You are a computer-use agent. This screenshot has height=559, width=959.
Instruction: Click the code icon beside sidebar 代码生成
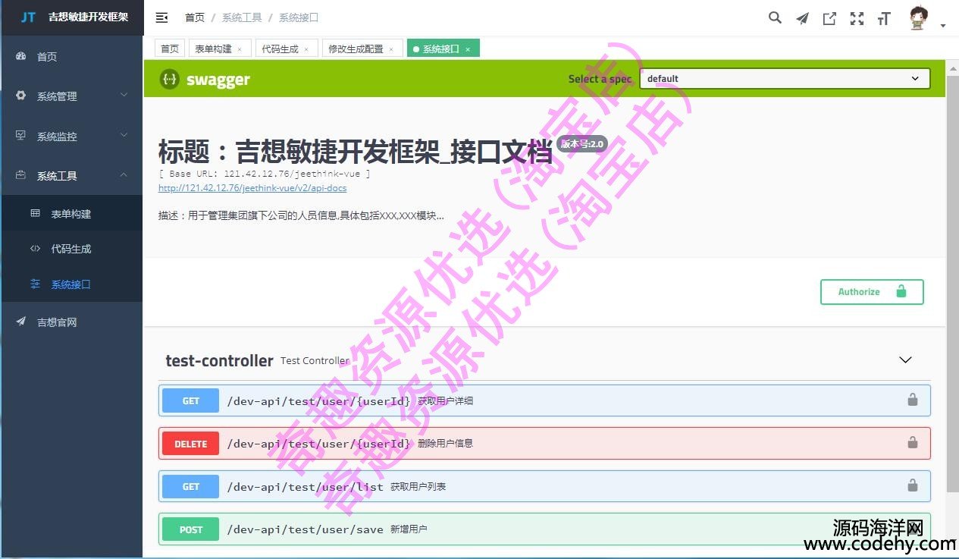coord(35,248)
